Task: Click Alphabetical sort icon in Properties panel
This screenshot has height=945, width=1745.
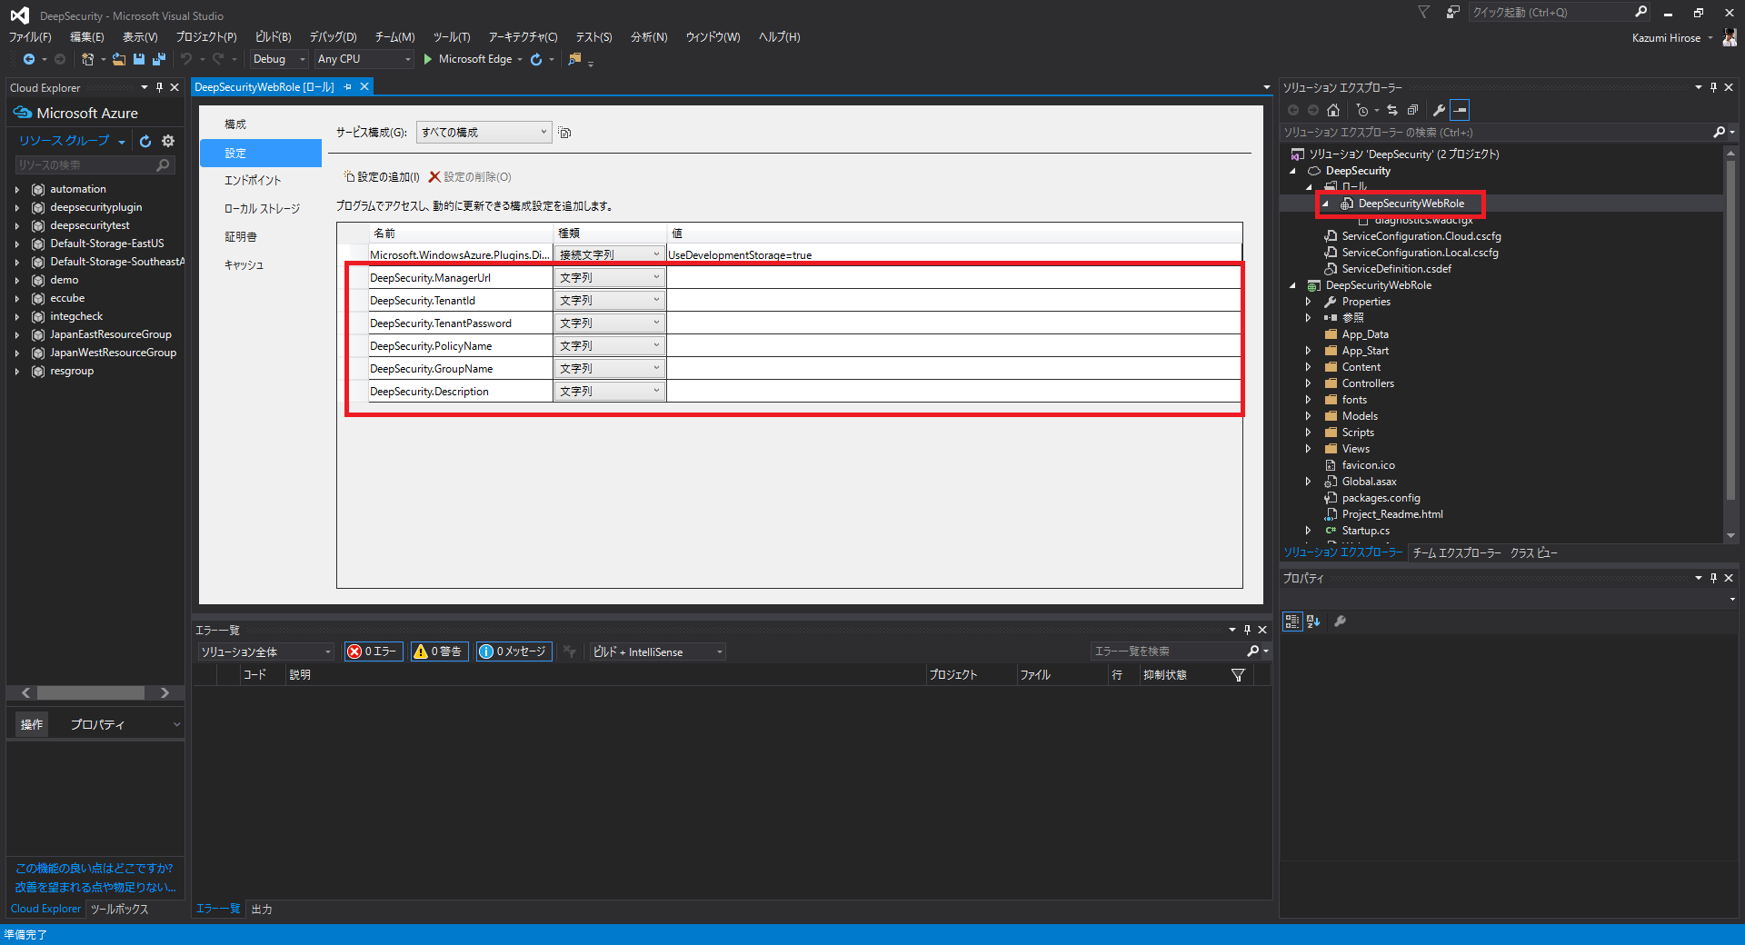Action: (x=1313, y=622)
